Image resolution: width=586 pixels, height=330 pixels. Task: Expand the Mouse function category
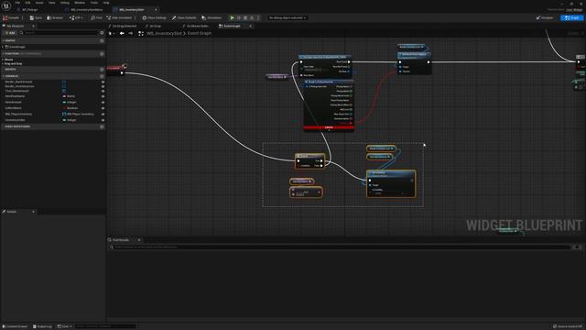click(3, 60)
